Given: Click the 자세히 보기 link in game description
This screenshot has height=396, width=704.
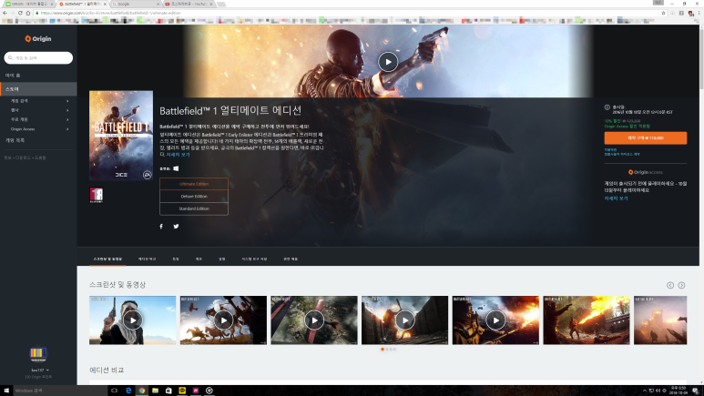Looking at the screenshot, I should click(x=178, y=155).
